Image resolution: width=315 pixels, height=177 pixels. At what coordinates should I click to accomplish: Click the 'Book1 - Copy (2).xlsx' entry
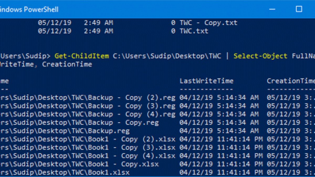(x=87, y=140)
